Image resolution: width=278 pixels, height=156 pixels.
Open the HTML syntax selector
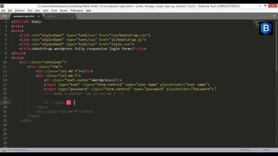(x=266, y=150)
